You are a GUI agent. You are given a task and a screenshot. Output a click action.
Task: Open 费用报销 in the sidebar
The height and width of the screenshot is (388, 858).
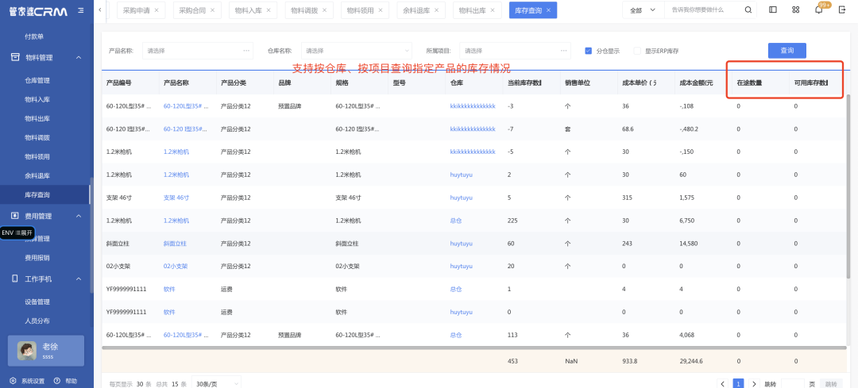(37, 257)
